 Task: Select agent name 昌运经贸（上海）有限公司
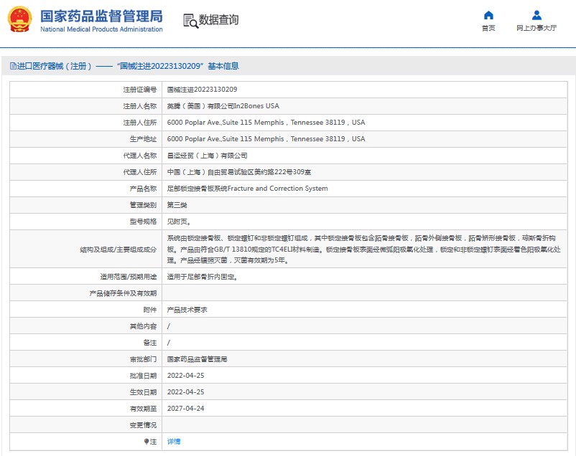(x=207, y=156)
